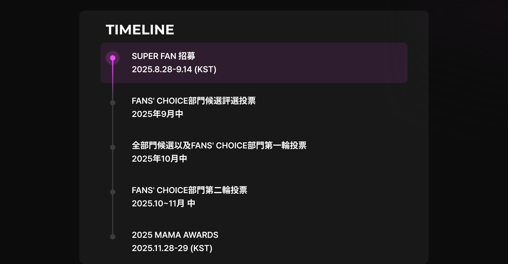Click the 2025.8.28-9.14 (KST) date text
Screen dimensions: 508x264
pos(174,69)
